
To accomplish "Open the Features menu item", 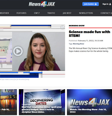I will (21, 13).
